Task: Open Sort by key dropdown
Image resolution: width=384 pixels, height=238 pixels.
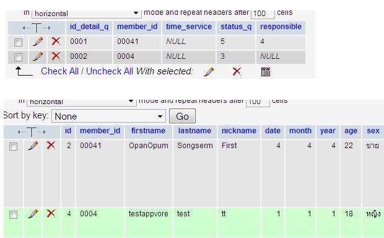Action: (108, 116)
